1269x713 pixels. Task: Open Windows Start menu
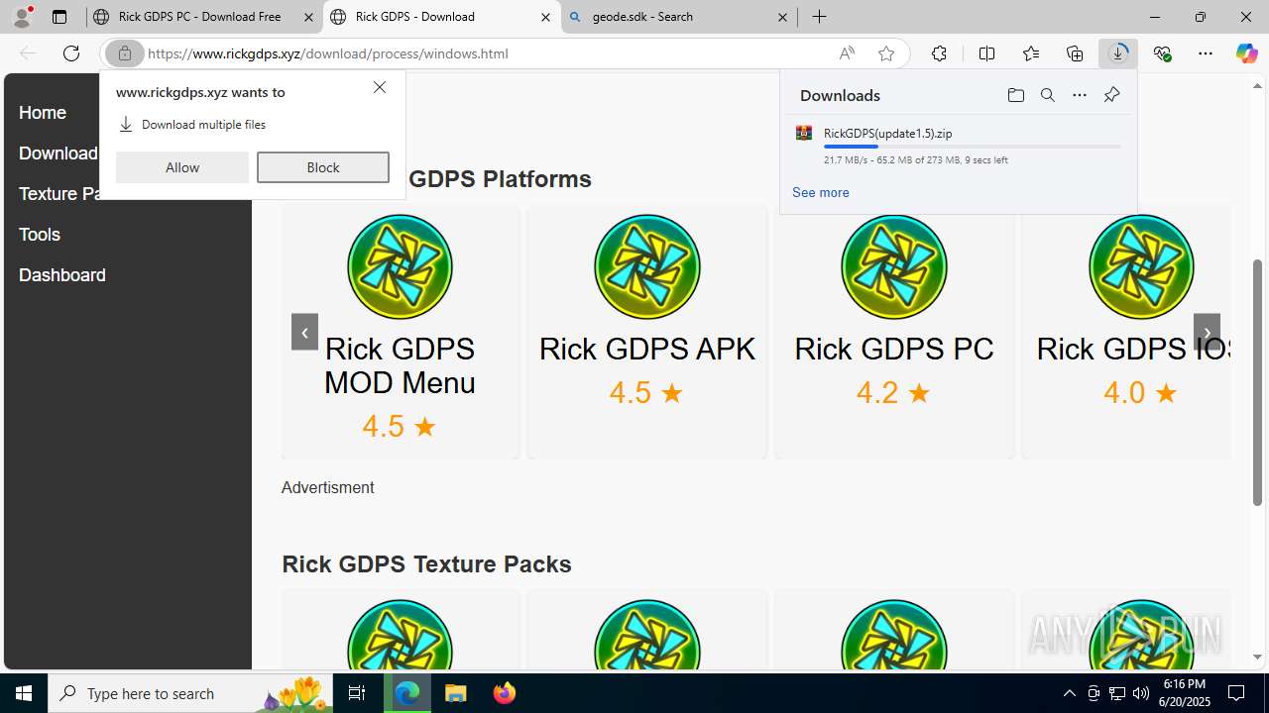(24, 693)
